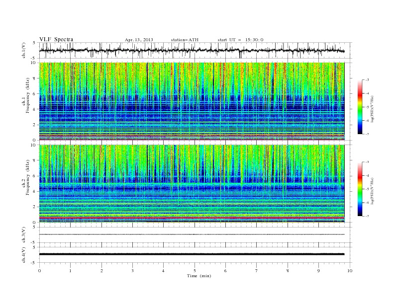Click the ch.2 'Frequency (kHz)' axis label
This screenshot has width=394, height=304.
28,177
